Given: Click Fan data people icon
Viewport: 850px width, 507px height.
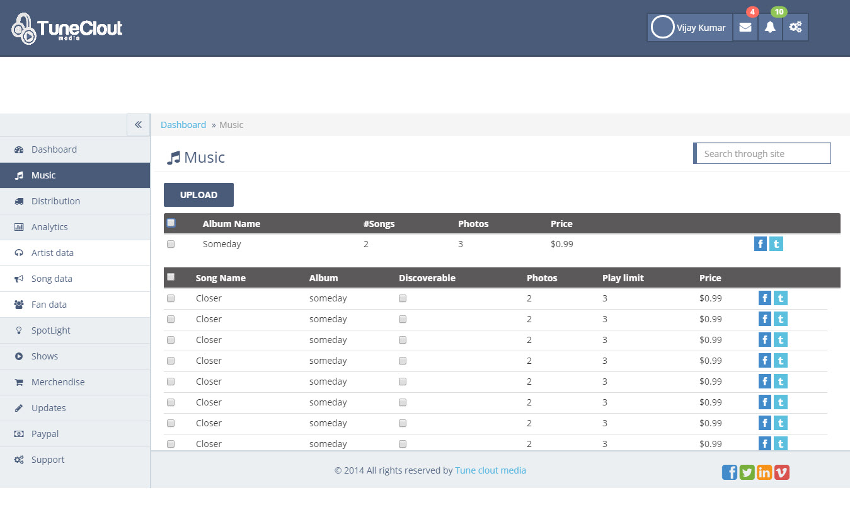Looking at the screenshot, I should click(19, 305).
